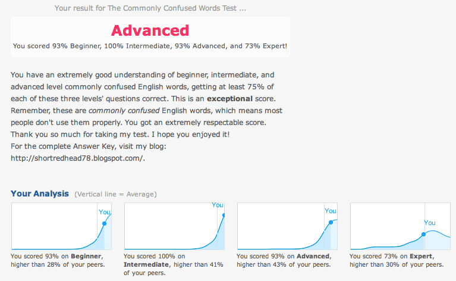Viewport: 456px width, 281px height.
Task: Click the score summary line under Advanced
Action: pyautogui.click(x=150, y=46)
